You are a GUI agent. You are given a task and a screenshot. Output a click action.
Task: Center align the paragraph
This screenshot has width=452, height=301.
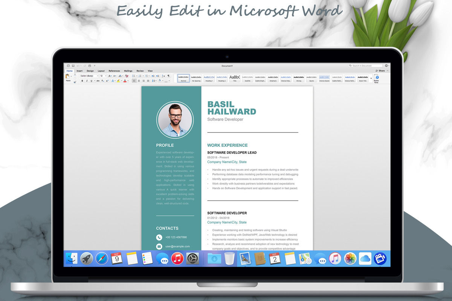(139, 81)
